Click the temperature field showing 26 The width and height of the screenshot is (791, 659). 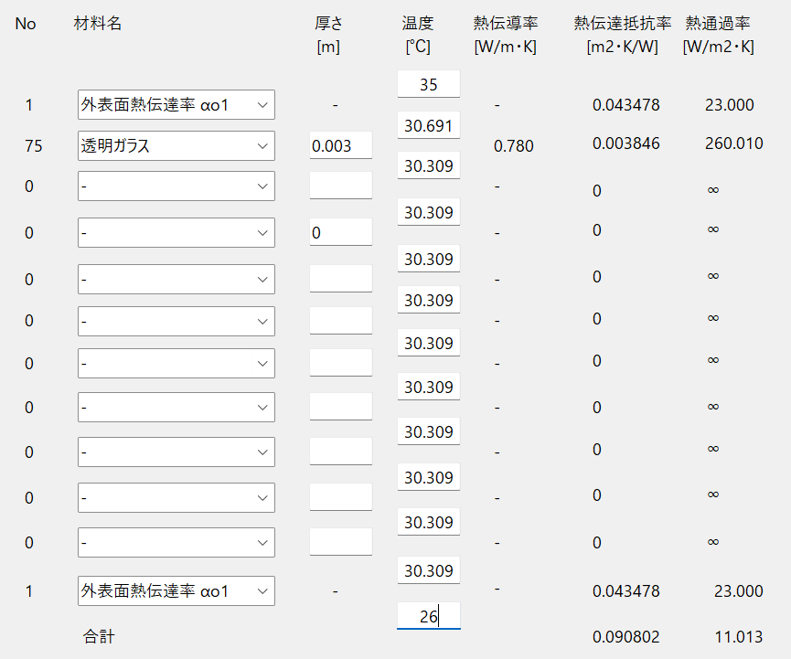429,616
